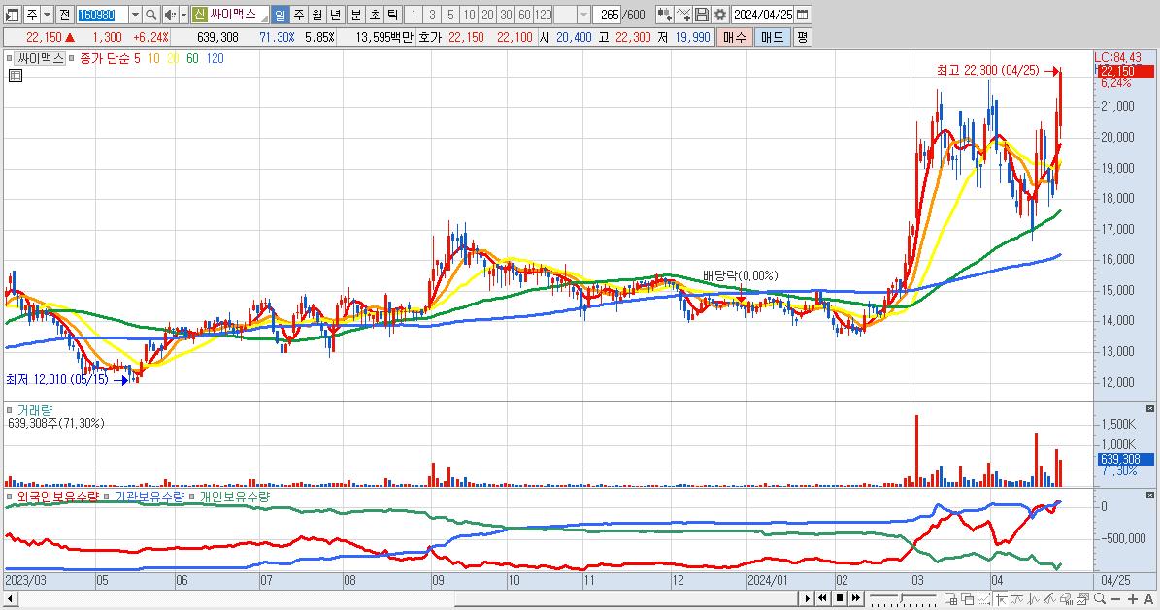Click the dotted range selection chart icon

pyautogui.click(x=984, y=598)
